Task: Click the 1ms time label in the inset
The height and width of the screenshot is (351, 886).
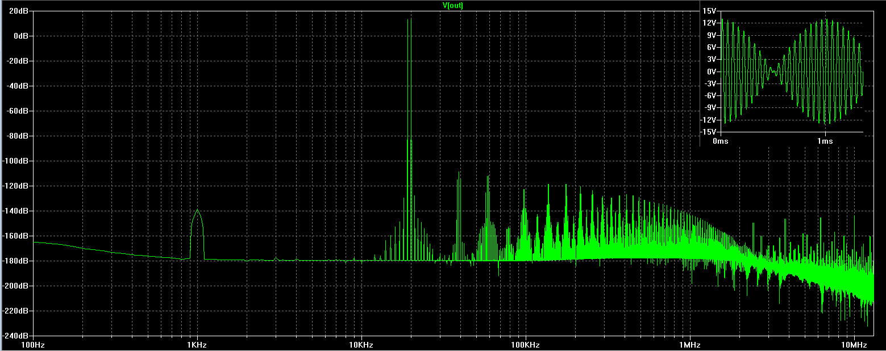Action: tap(825, 141)
